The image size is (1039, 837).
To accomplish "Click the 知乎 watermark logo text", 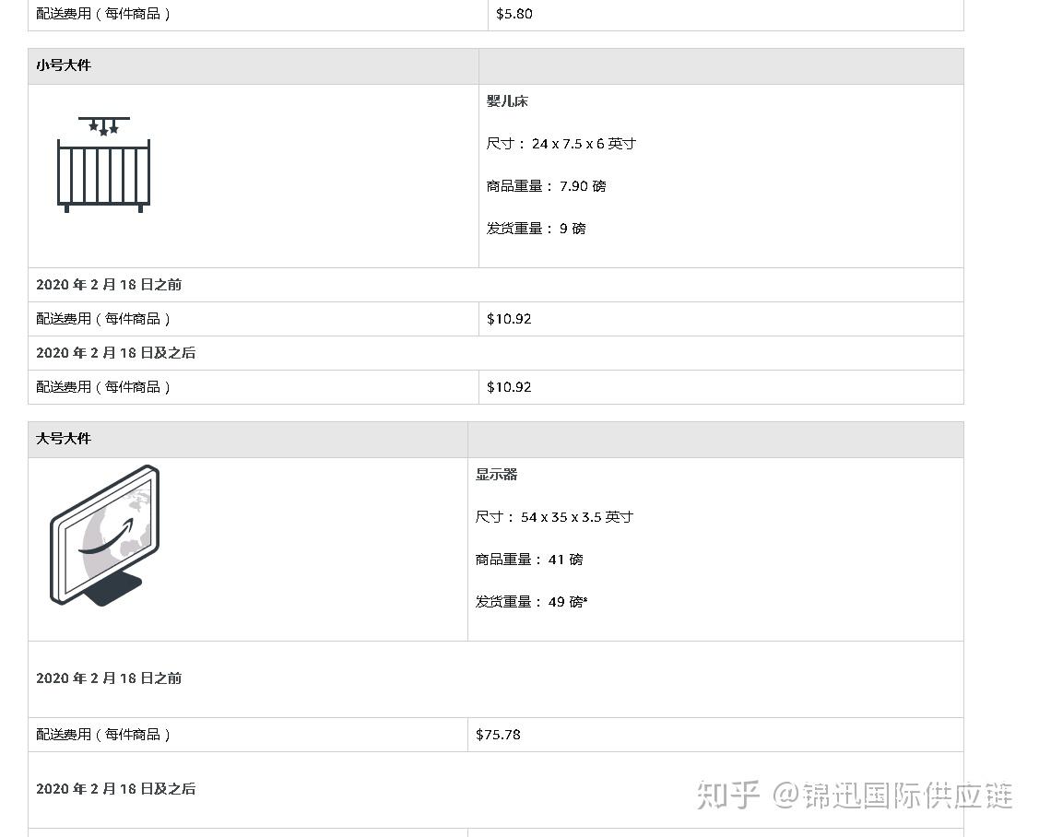I will [727, 795].
